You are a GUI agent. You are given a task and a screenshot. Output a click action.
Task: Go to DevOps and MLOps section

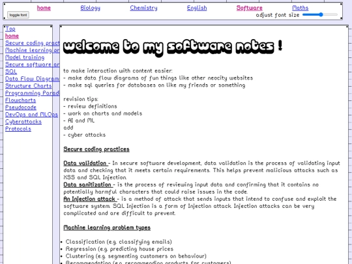[32, 115]
